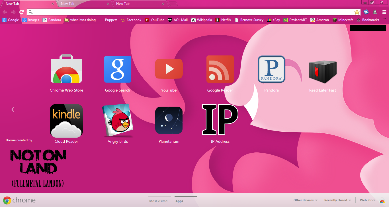
Task: Open the Images bookmark
Action: [31, 20]
